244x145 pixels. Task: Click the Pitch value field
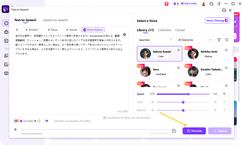point(224,102)
